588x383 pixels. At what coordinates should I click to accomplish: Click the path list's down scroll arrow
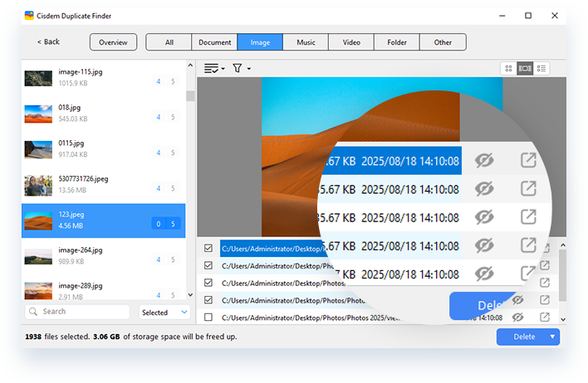pos(563,319)
